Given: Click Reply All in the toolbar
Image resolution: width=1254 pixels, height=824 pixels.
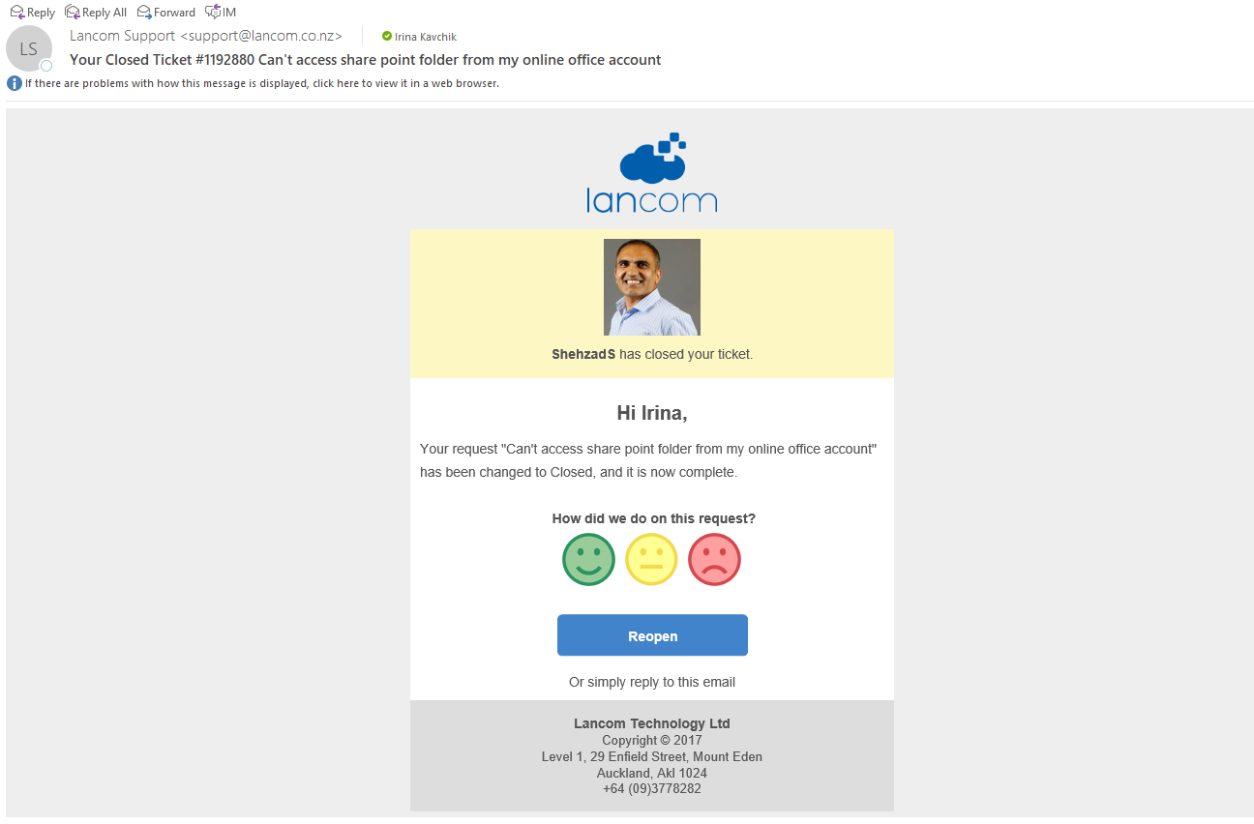Looking at the screenshot, I should pos(96,13).
